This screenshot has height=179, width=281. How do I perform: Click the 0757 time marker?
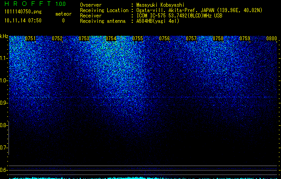point(191,38)
